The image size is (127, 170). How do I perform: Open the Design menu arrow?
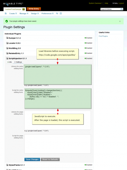pos(38,14)
